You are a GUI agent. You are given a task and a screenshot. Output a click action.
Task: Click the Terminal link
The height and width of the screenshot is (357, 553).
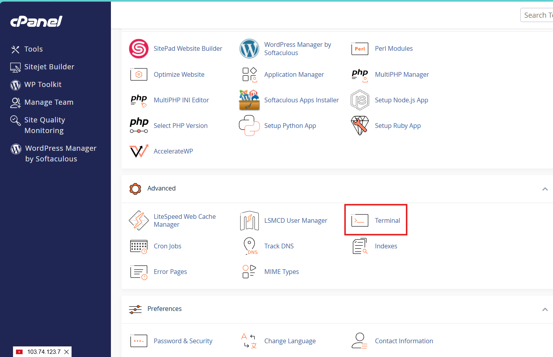[387, 220]
